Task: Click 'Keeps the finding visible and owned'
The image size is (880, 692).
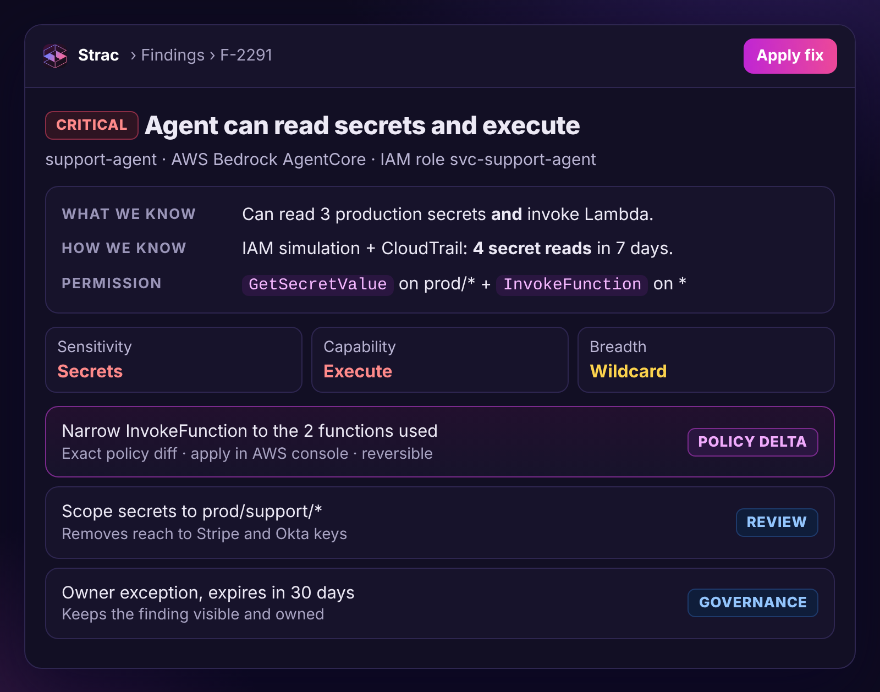Action: 193,614
